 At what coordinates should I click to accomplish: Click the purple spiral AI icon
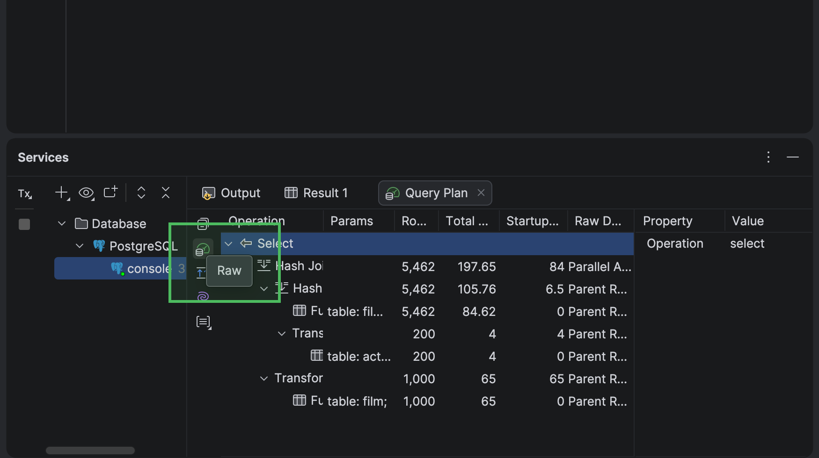click(x=203, y=297)
